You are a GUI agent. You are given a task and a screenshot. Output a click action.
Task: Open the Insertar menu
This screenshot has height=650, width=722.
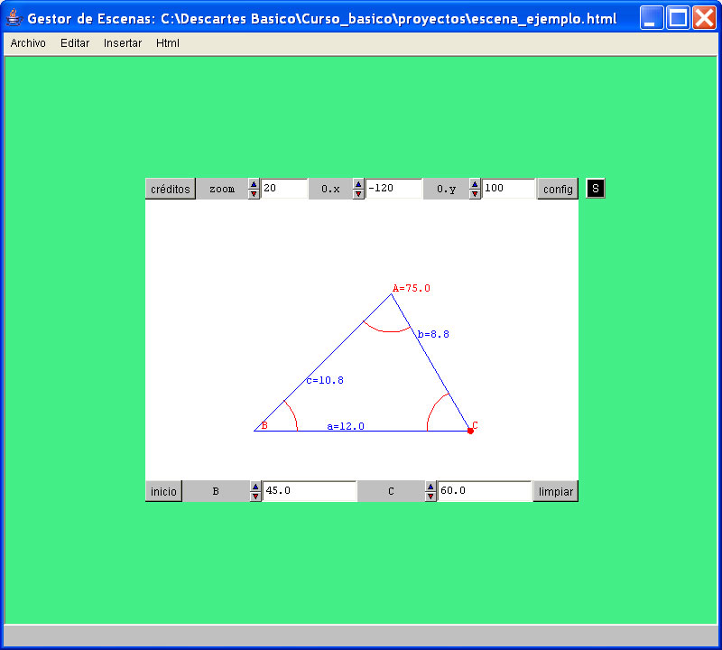123,43
